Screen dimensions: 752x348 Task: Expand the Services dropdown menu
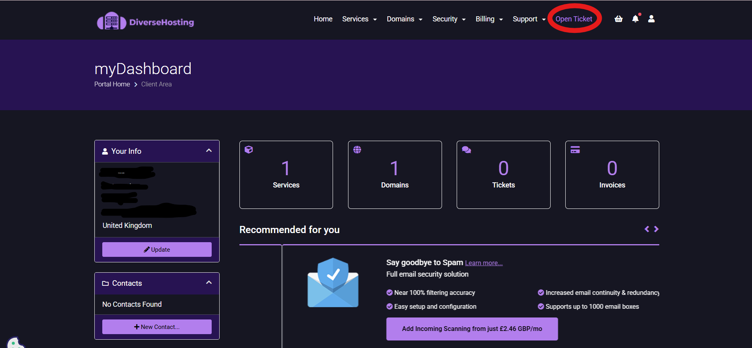point(359,19)
